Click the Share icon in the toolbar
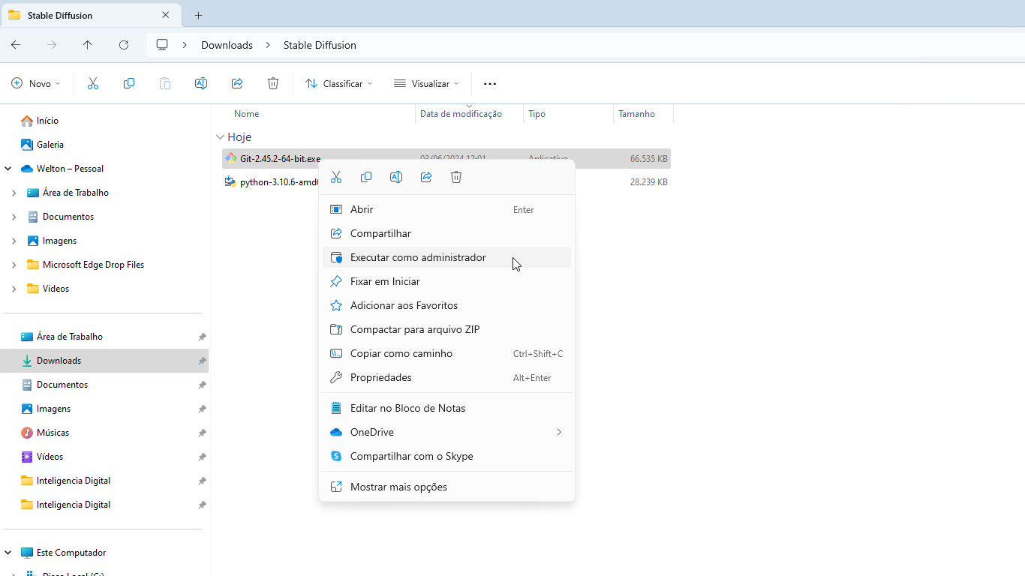Screen dimensions: 1025x576 click(x=237, y=84)
